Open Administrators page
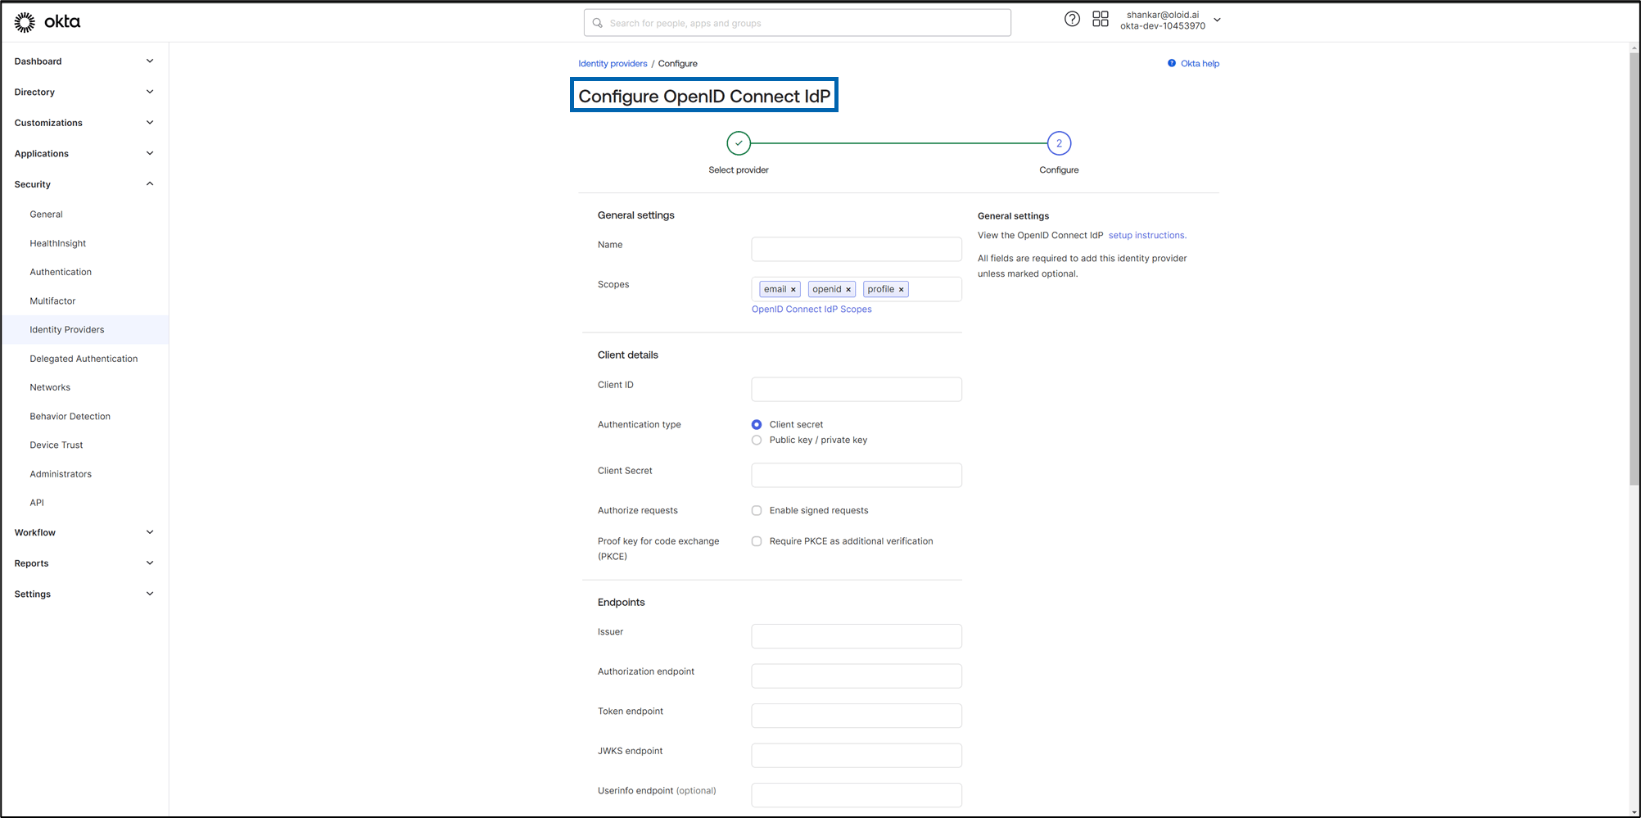The image size is (1641, 818). (61, 474)
